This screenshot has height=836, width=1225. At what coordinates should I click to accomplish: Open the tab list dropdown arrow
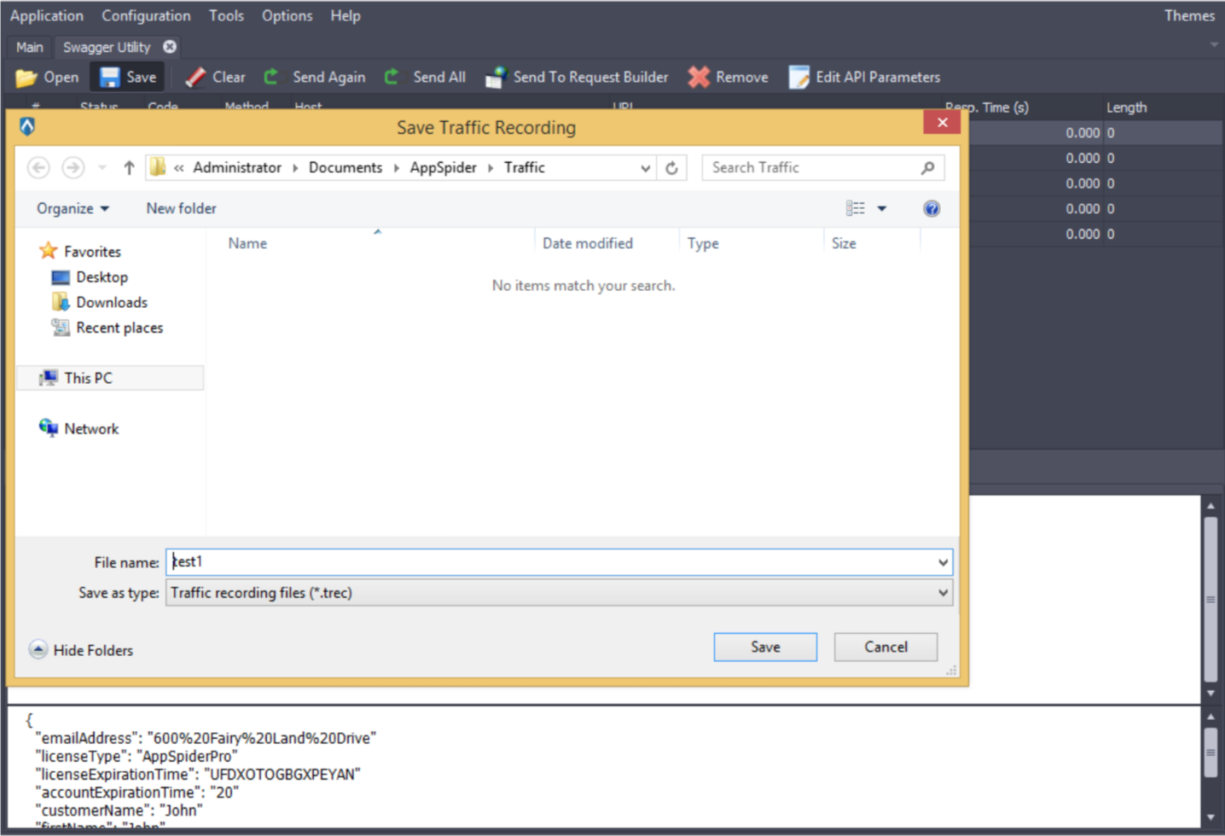pyautogui.click(x=1213, y=44)
